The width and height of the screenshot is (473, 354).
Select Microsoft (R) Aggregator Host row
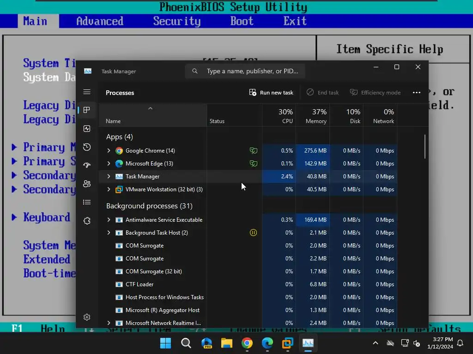pos(248,310)
